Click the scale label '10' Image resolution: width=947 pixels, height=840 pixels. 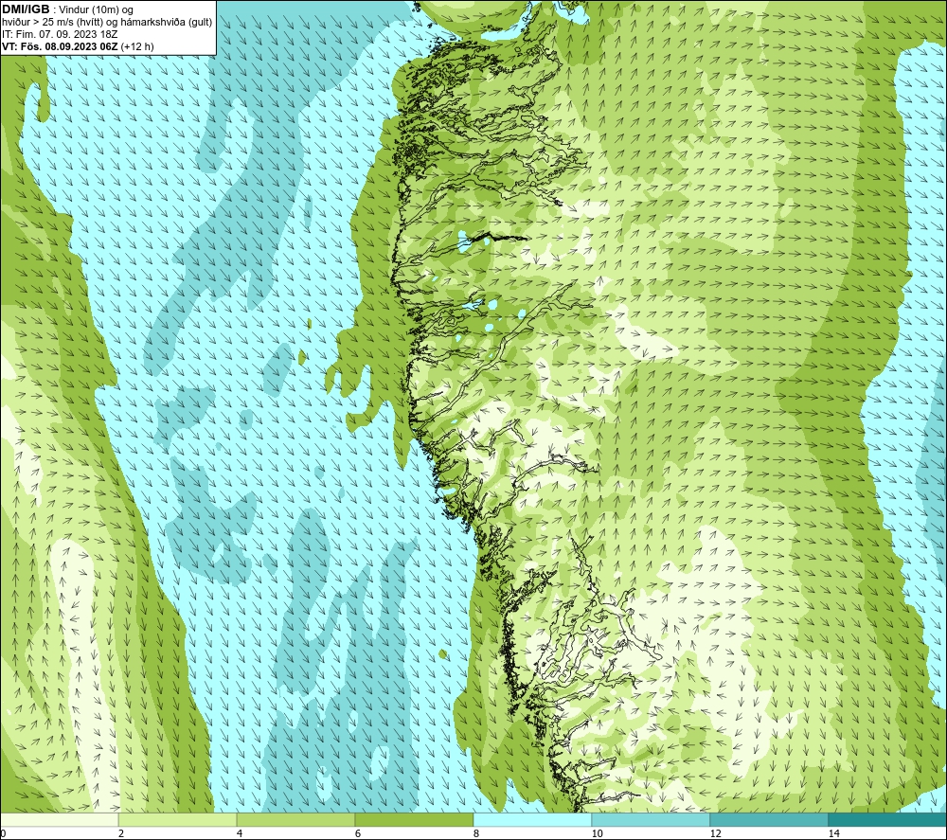click(598, 833)
